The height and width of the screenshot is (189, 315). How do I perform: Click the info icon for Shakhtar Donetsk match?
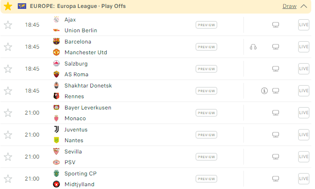pyautogui.click(x=264, y=91)
